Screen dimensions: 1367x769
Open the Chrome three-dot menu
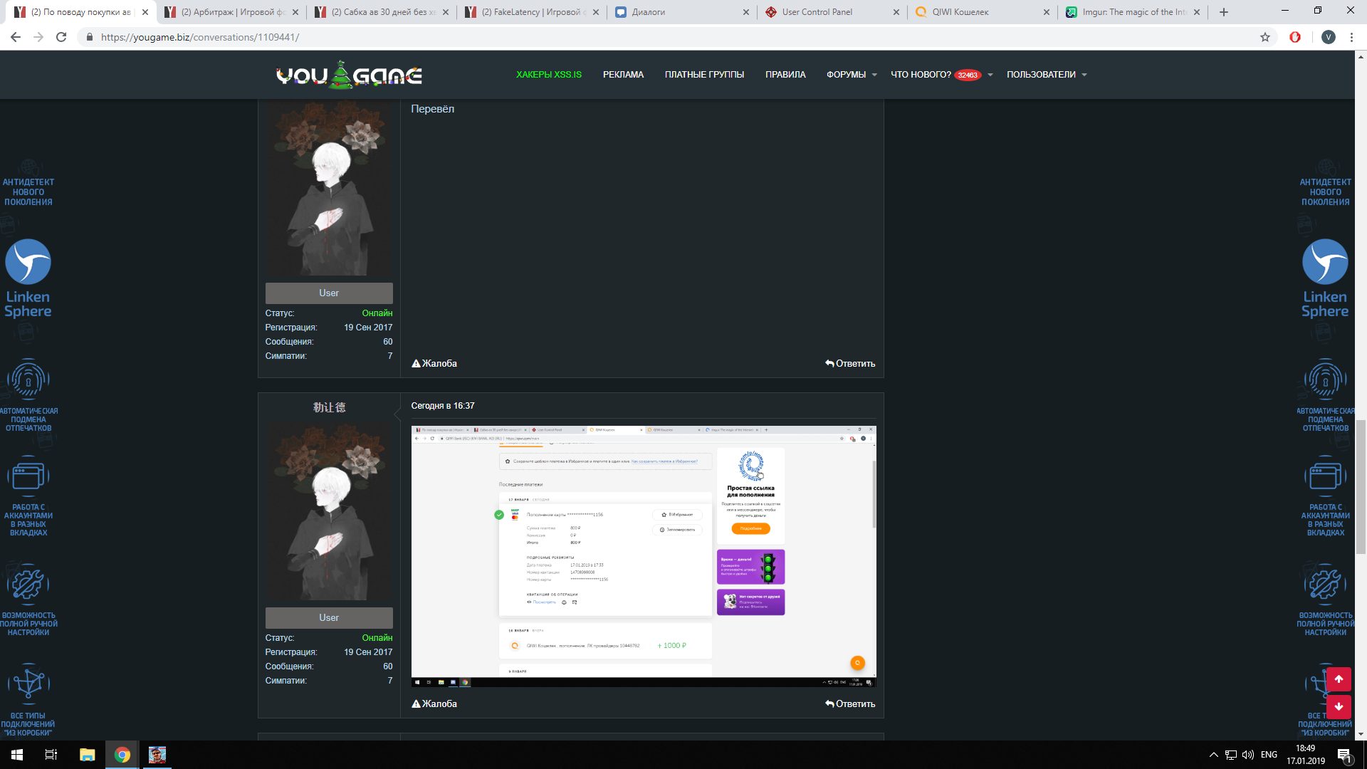1351,37
